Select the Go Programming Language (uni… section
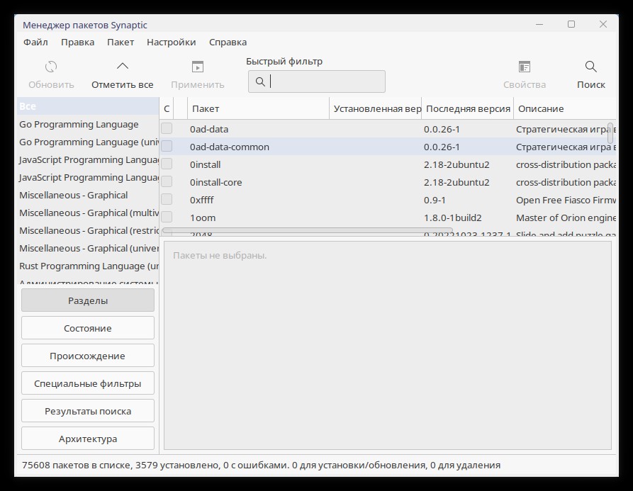The height and width of the screenshot is (491, 633). 88,142
